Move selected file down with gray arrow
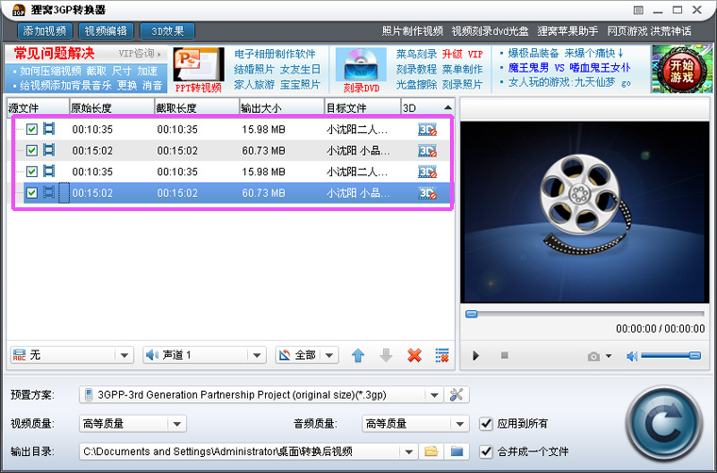The width and height of the screenshot is (717, 473). [x=386, y=355]
